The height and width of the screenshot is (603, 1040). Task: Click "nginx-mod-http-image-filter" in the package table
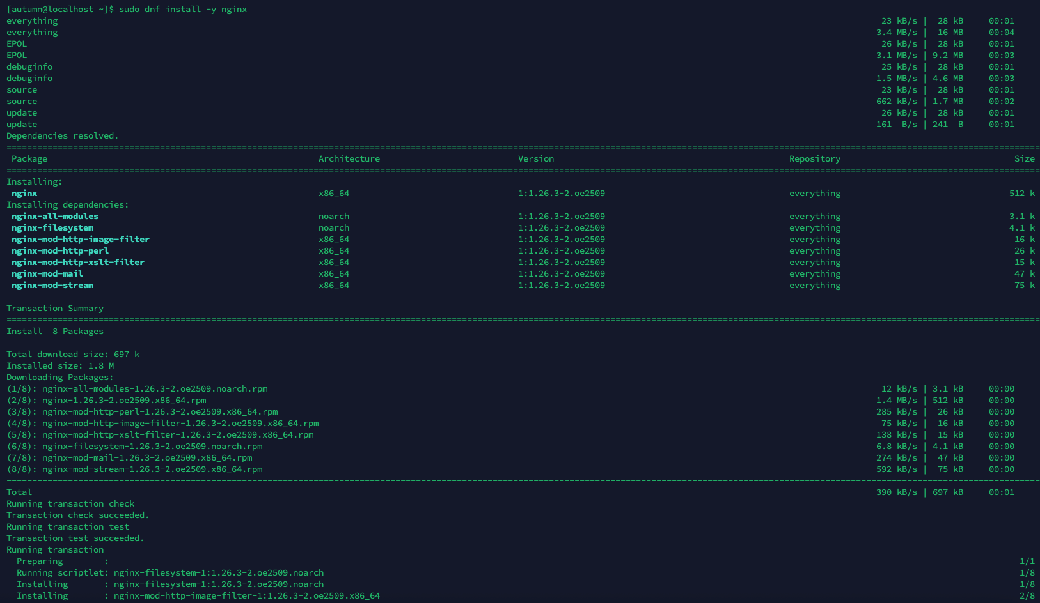(x=81, y=240)
